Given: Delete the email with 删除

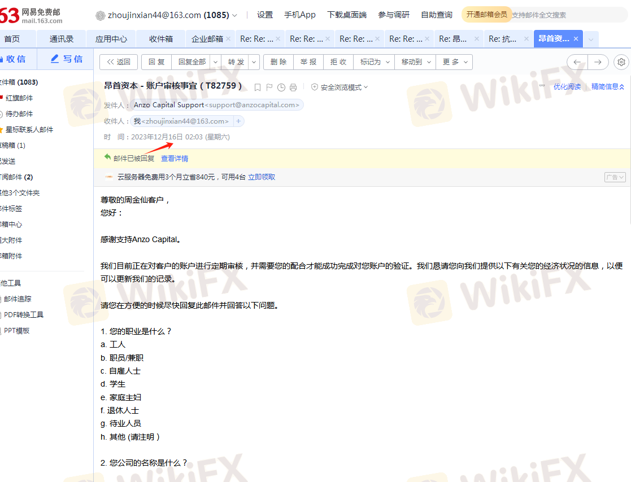Looking at the screenshot, I should tap(278, 62).
